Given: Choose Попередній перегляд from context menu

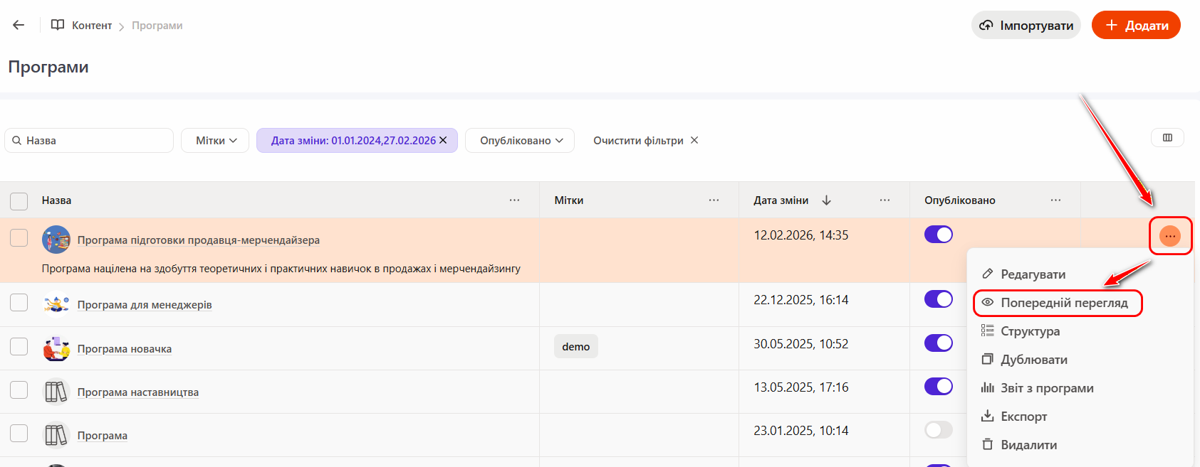Looking at the screenshot, I should [x=1063, y=303].
